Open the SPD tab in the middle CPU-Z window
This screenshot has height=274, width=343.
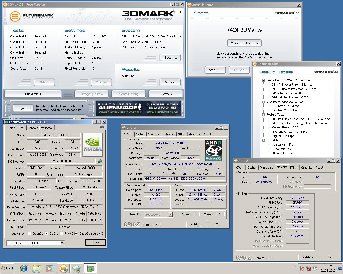tap(181, 134)
